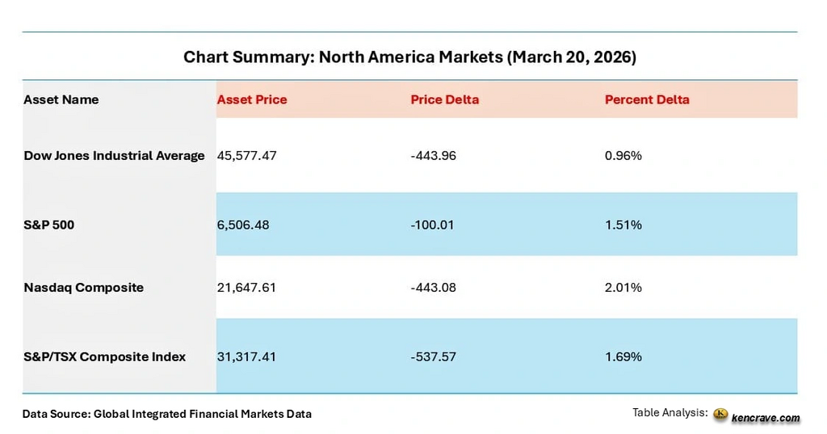This screenshot has height=434, width=827.
Task: Click the Dow Jones price 45,577.47
Action: click(x=247, y=155)
